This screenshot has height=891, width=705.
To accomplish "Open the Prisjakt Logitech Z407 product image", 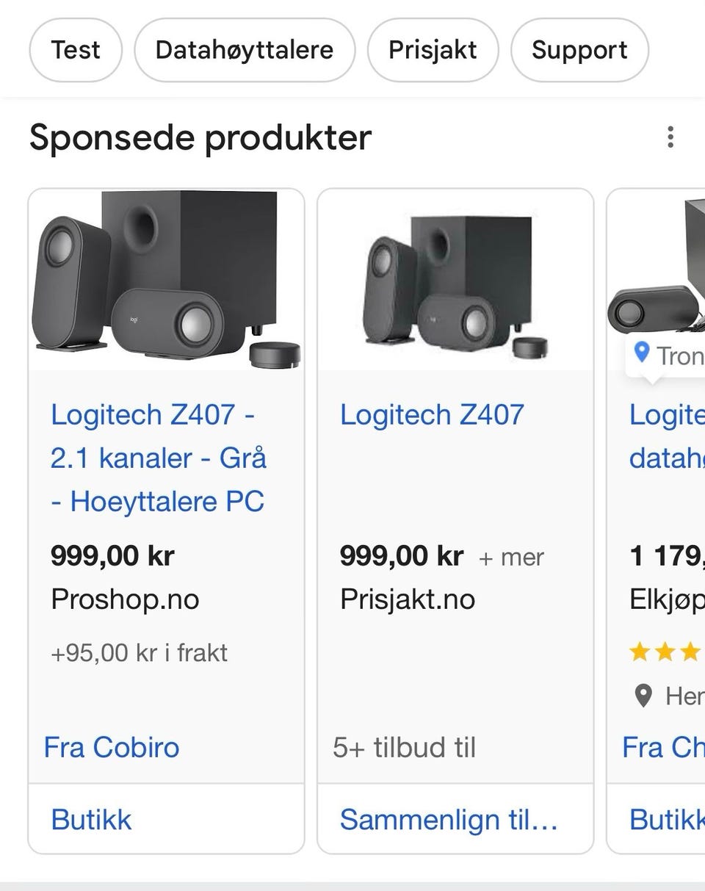I will (455, 280).
